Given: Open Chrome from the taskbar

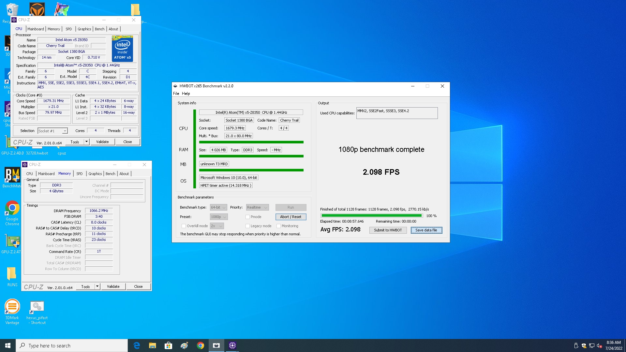Looking at the screenshot, I should coord(200,345).
